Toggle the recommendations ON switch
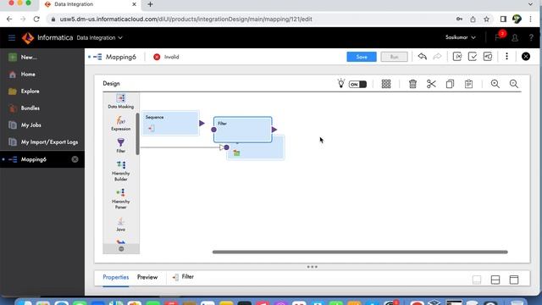Viewport: 542px width, 305px height. coord(357,84)
